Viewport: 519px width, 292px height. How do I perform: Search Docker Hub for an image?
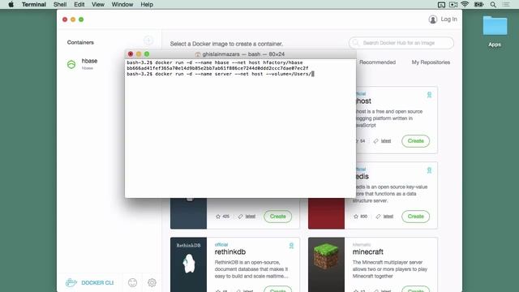coord(401,43)
